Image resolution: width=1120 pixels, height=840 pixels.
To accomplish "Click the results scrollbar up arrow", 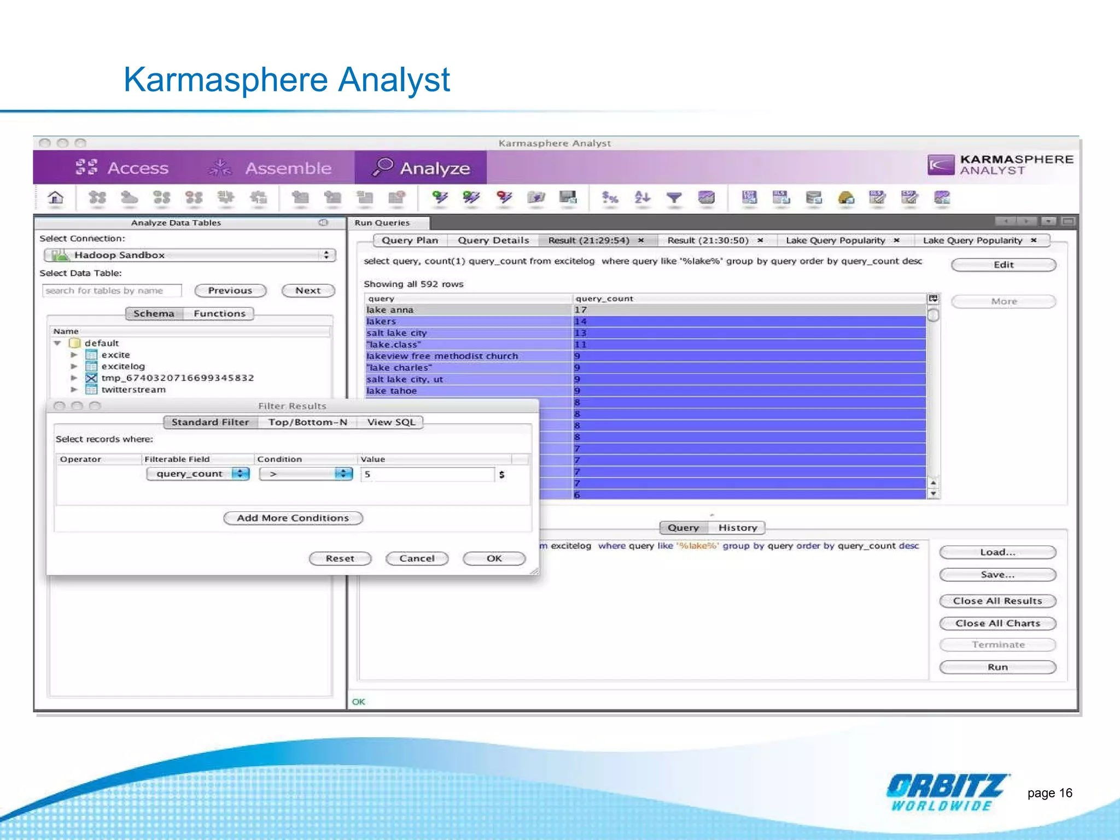I will point(934,483).
